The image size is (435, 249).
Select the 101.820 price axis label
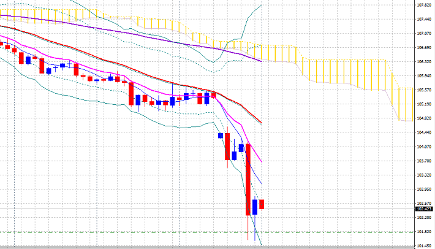coord(424,231)
